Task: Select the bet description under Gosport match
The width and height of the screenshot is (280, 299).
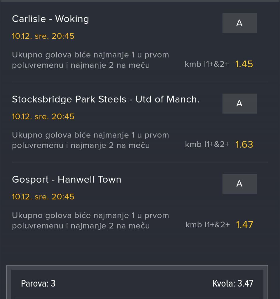Action: pos(90,220)
